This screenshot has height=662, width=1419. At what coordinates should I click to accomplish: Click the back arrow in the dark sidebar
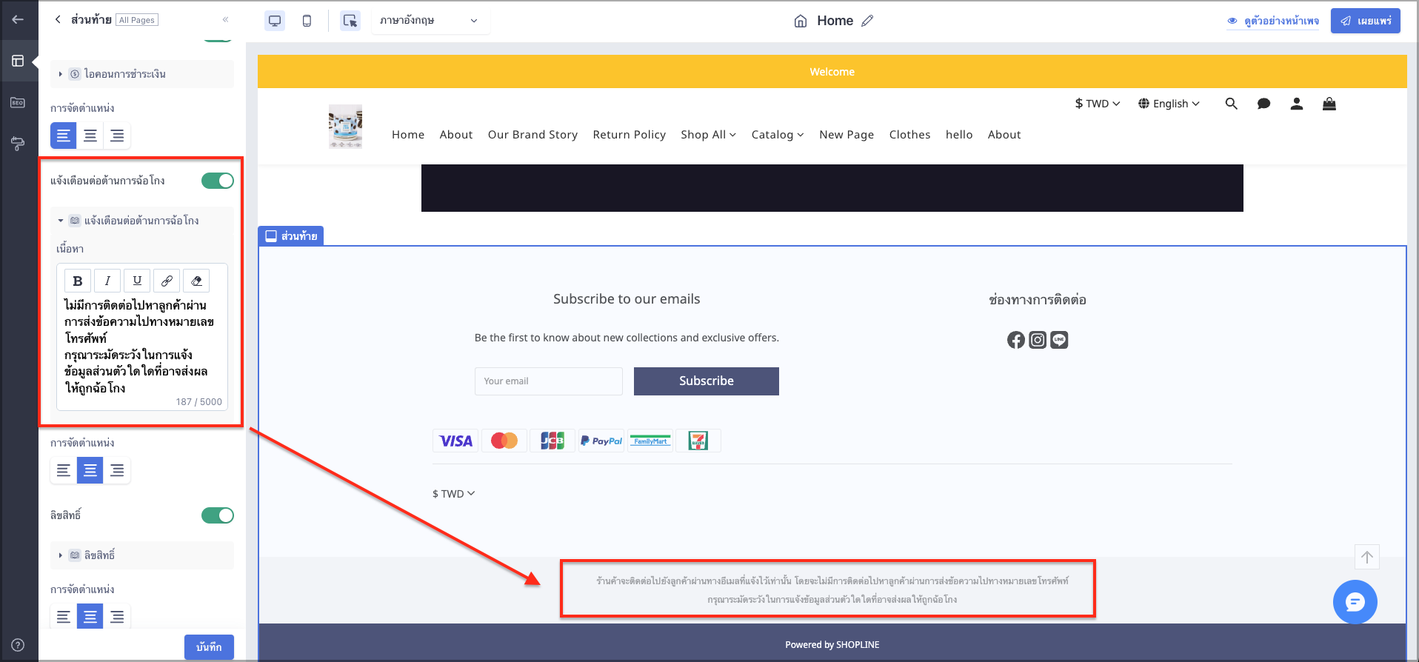pos(18,19)
